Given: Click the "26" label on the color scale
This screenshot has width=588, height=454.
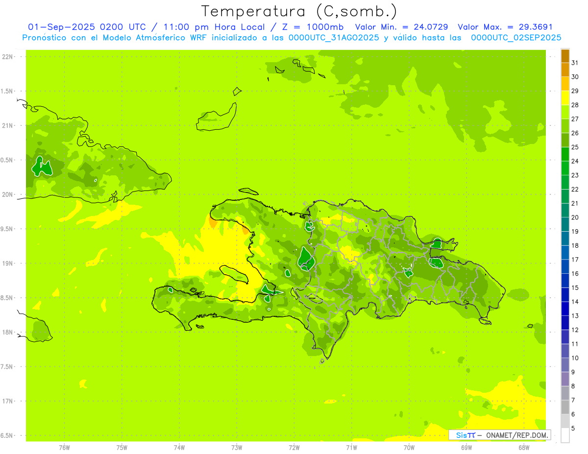Looking at the screenshot, I should point(575,133).
